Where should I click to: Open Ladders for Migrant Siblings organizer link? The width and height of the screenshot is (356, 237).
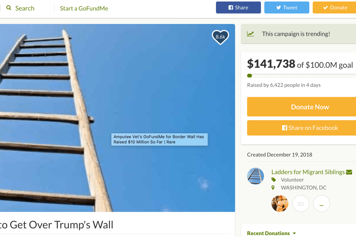[x=308, y=172]
